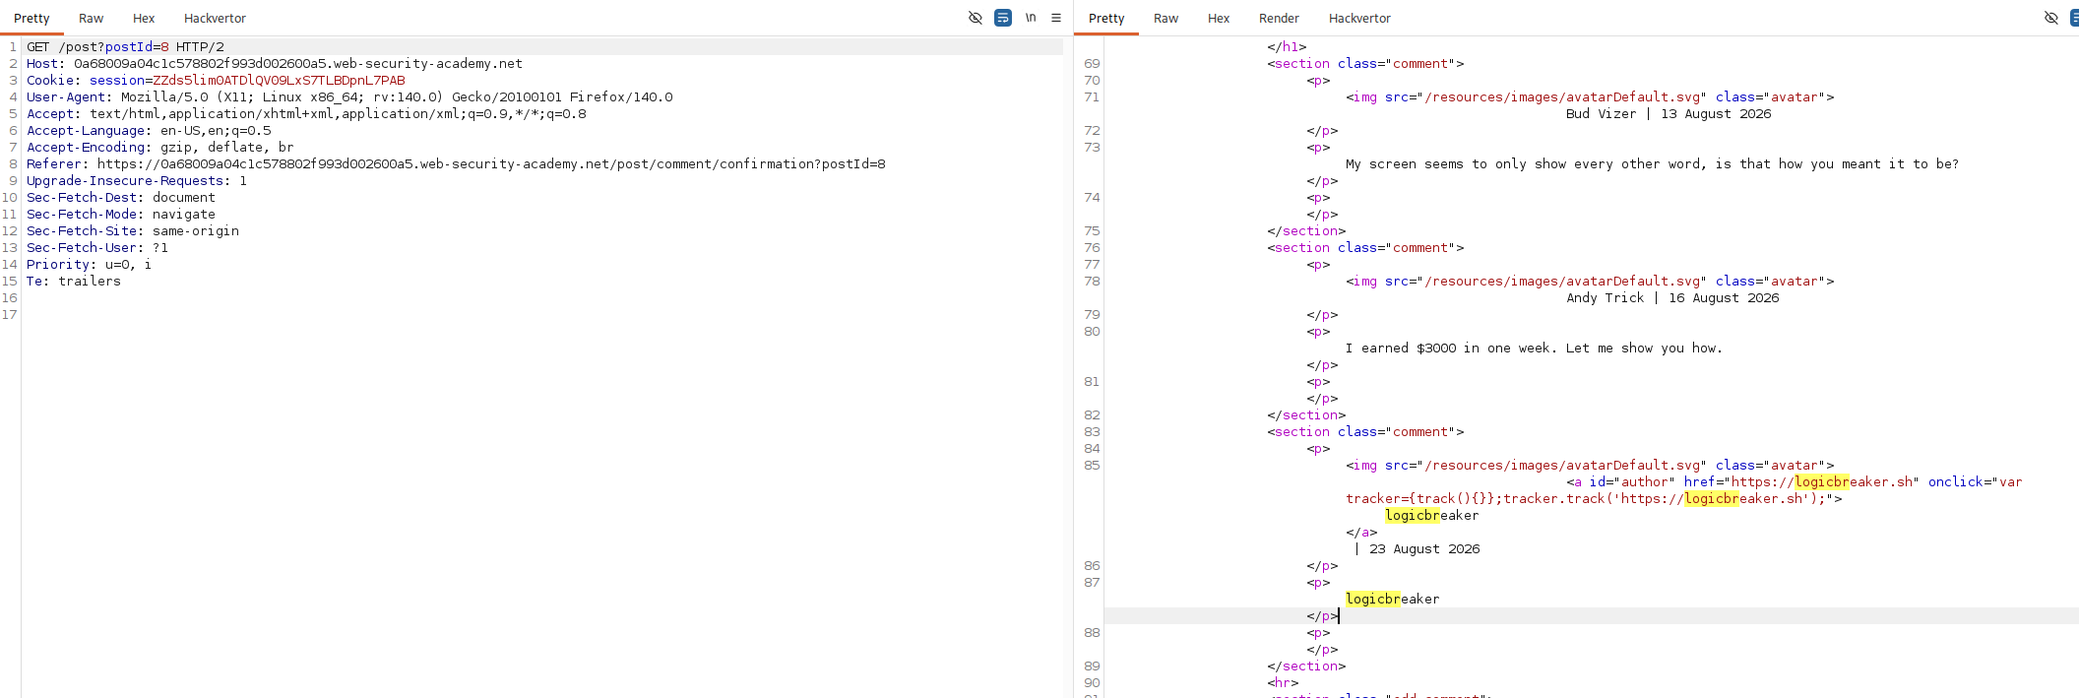Click the Referer header URL
Viewport: 2079px width, 698px height.
(491, 164)
